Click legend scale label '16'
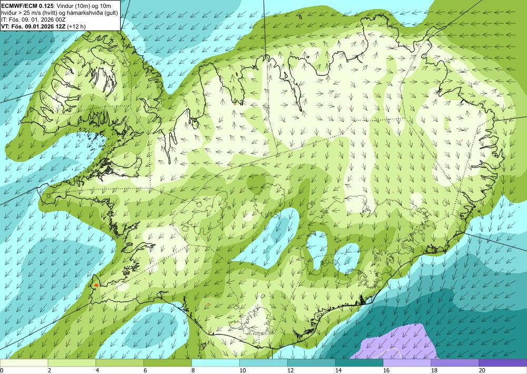This screenshot has width=527, height=374. coord(386,371)
